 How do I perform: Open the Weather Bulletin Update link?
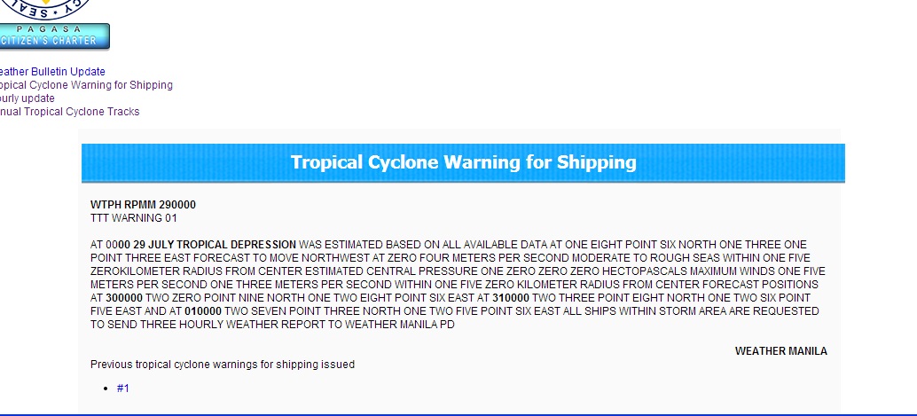(51, 72)
